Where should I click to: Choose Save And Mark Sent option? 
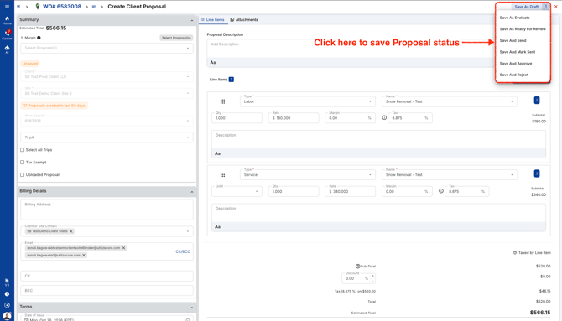(x=518, y=52)
